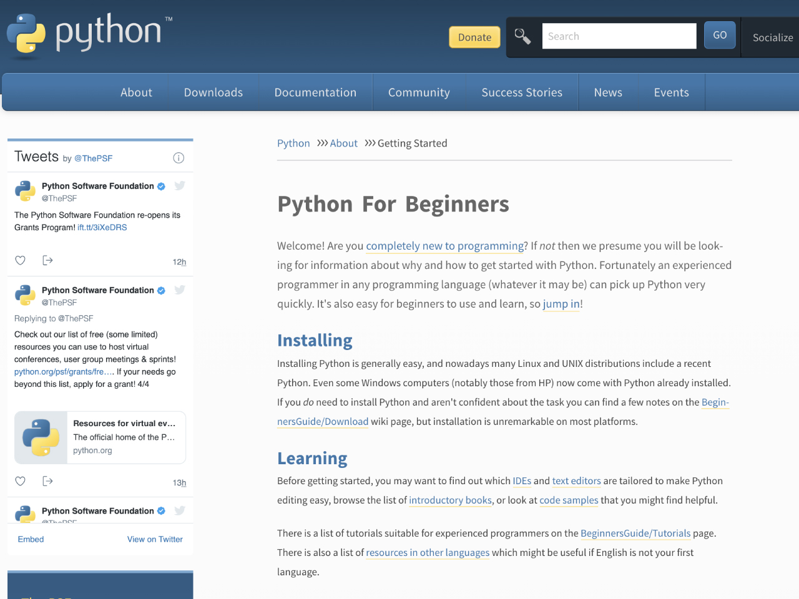Open News menu

(x=608, y=92)
